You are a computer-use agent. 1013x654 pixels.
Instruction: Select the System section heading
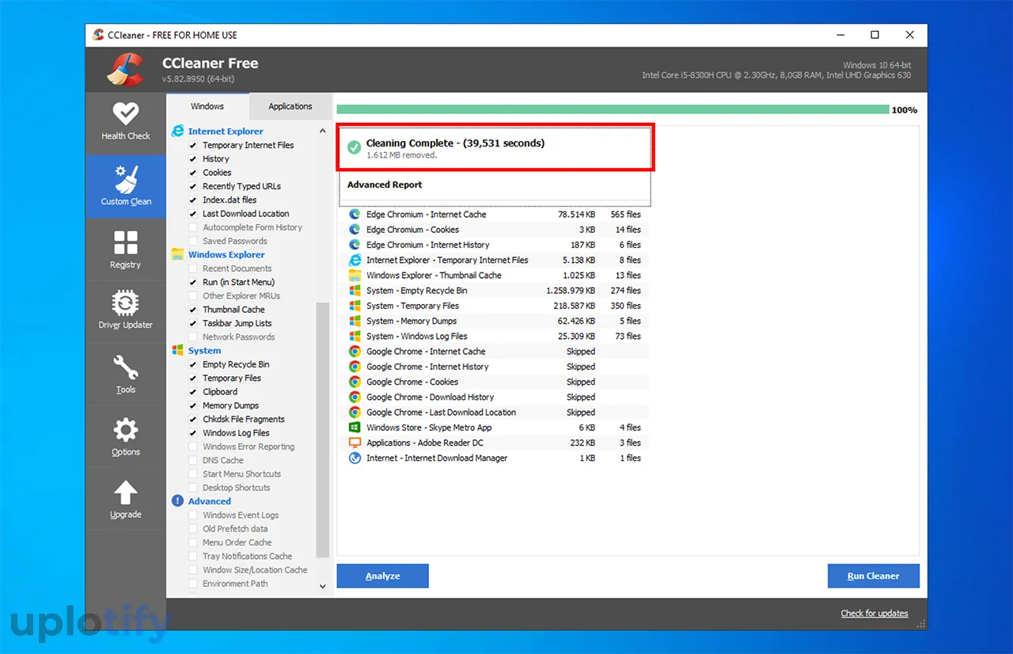click(x=205, y=351)
